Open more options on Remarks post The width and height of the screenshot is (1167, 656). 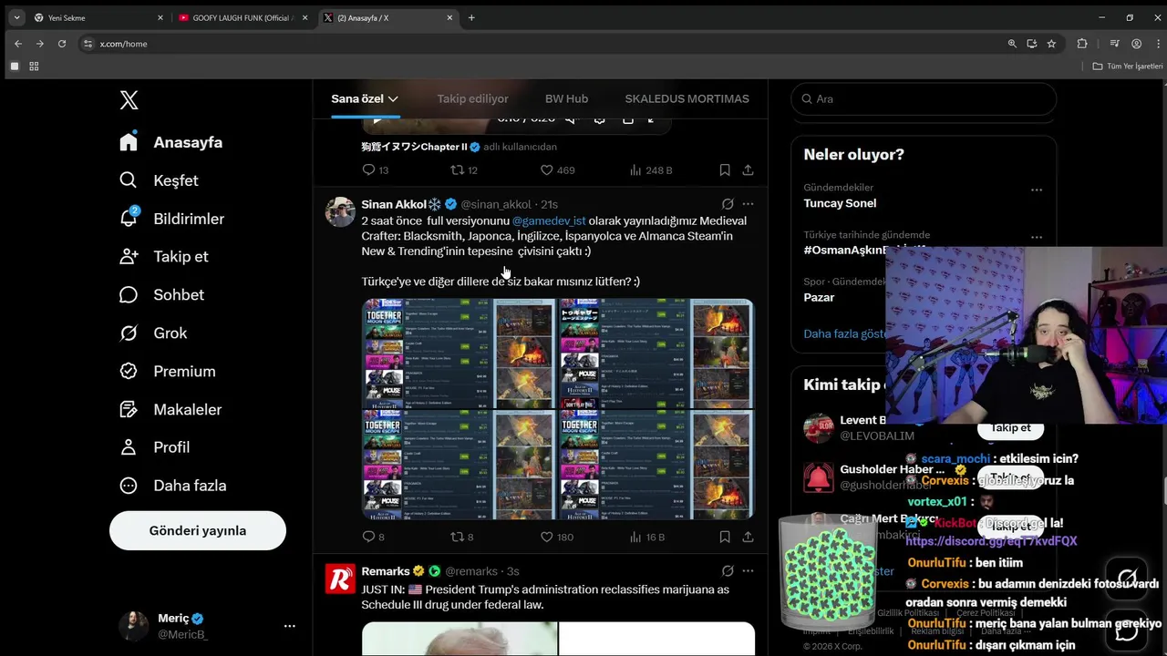(x=748, y=571)
